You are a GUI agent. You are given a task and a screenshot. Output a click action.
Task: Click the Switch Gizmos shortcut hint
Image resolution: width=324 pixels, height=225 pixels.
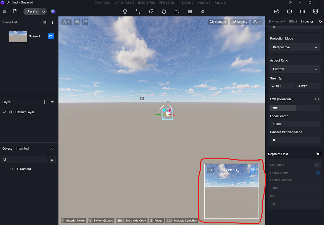click(x=101, y=221)
